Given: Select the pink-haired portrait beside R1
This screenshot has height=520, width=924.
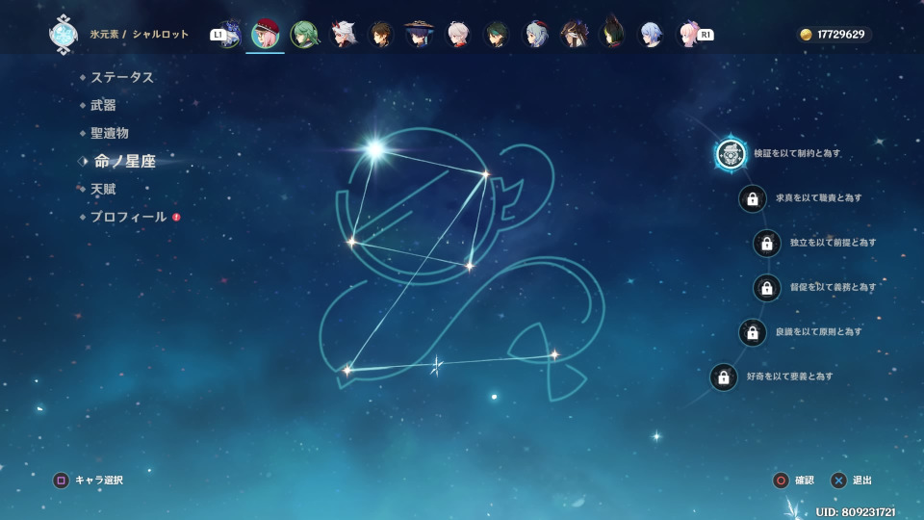Looking at the screenshot, I should (687, 35).
